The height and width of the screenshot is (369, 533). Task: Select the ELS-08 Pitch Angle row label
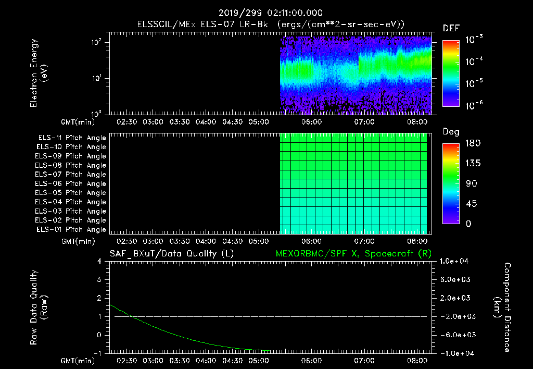coord(70,165)
